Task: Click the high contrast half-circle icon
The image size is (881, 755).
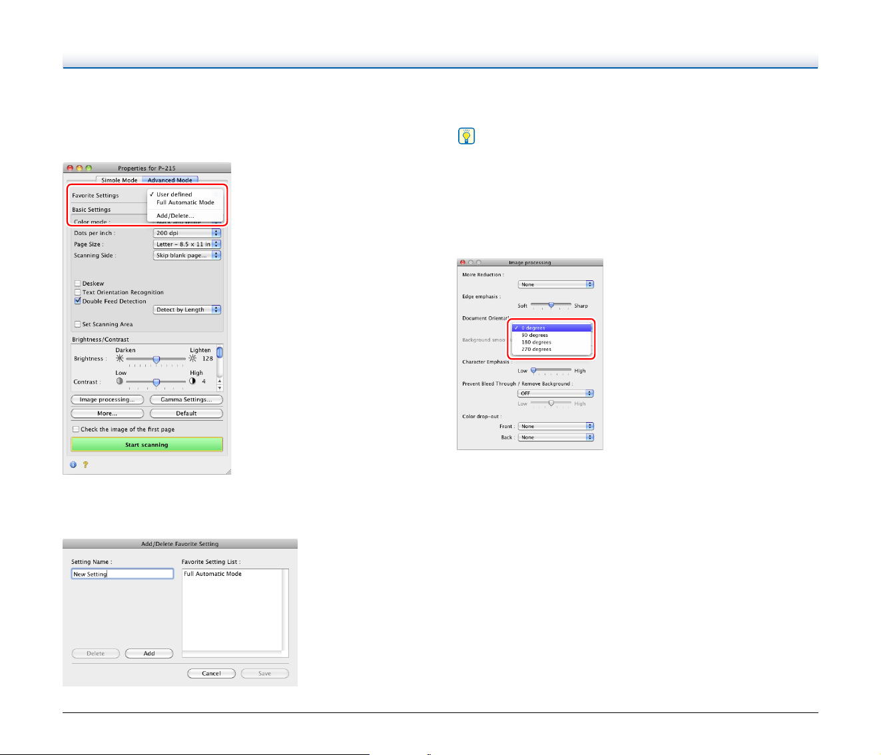Action: (x=192, y=381)
